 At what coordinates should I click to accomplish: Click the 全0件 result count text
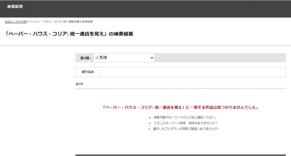coord(79,84)
